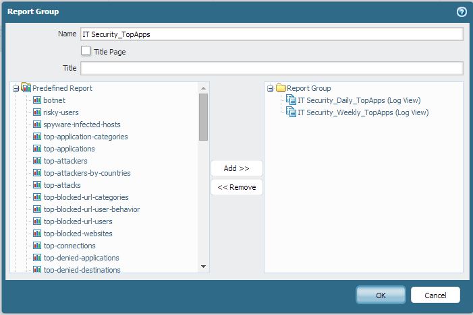Click the spyware-infected-hosts chart icon

pyautogui.click(x=37, y=125)
